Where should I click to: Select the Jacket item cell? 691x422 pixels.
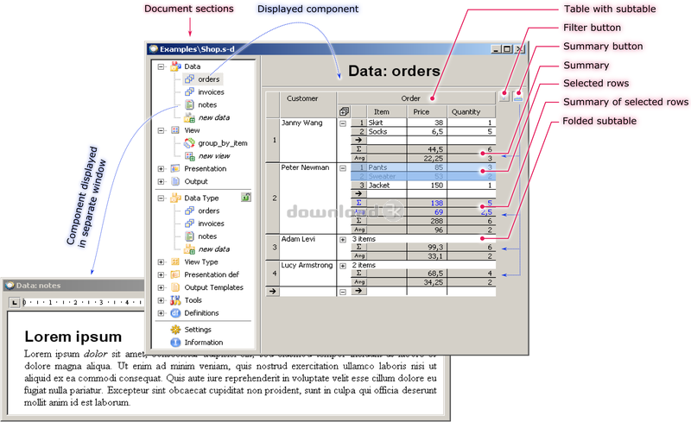(x=387, y=186)
